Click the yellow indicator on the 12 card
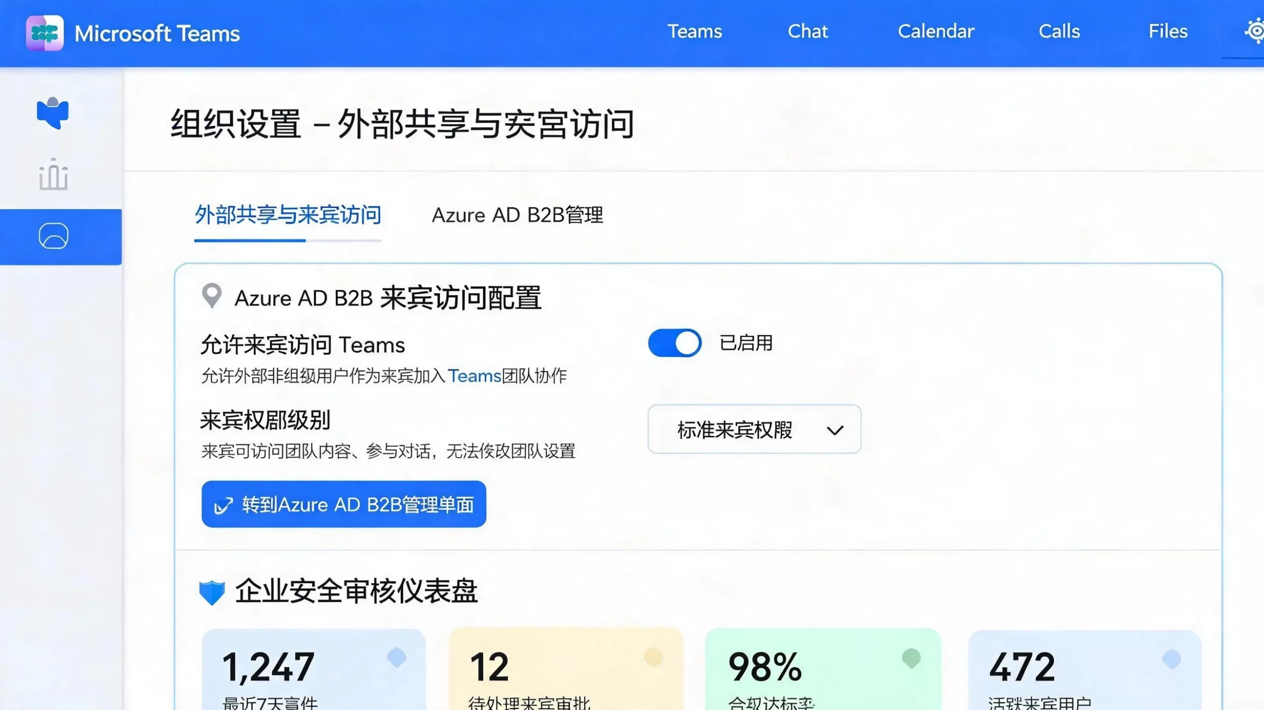The height and width of the screenshot is (710, 1264). click(x=653, y=657)
